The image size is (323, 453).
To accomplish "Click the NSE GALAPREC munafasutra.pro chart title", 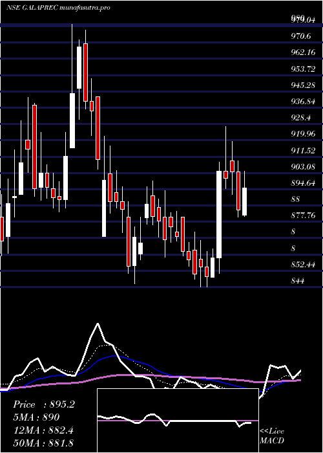I will (x=58, y=8).
